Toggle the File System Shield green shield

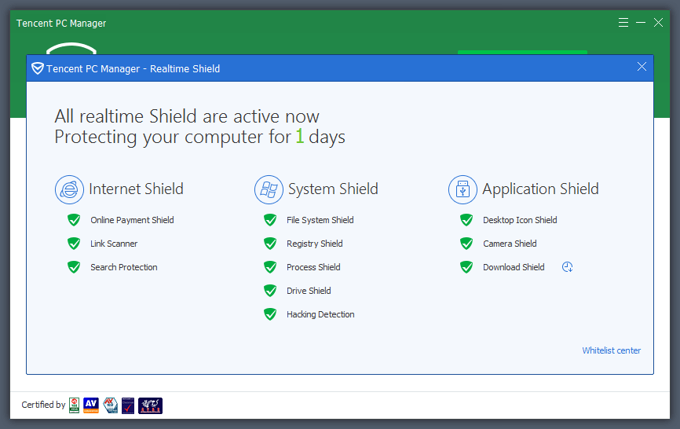tap(270, 220)
